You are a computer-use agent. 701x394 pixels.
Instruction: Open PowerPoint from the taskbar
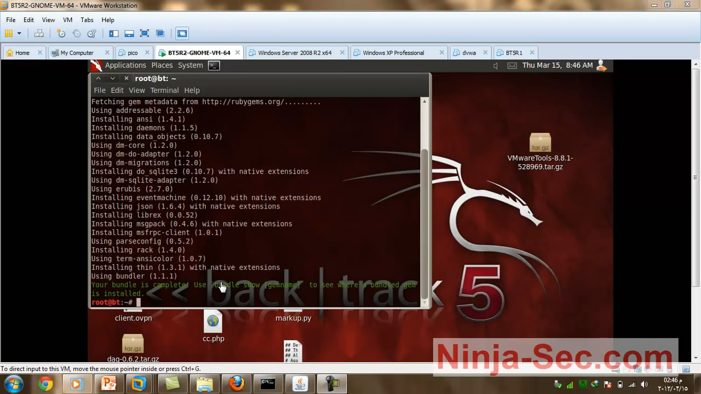click(108, 384)
